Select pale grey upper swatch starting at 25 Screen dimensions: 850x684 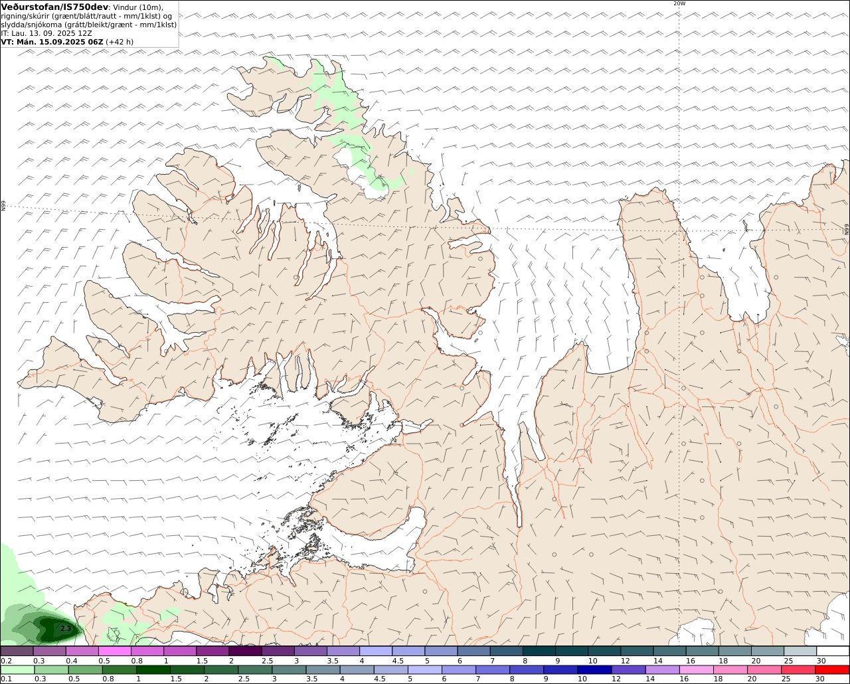pyautogui.click(x=800, y=651)
